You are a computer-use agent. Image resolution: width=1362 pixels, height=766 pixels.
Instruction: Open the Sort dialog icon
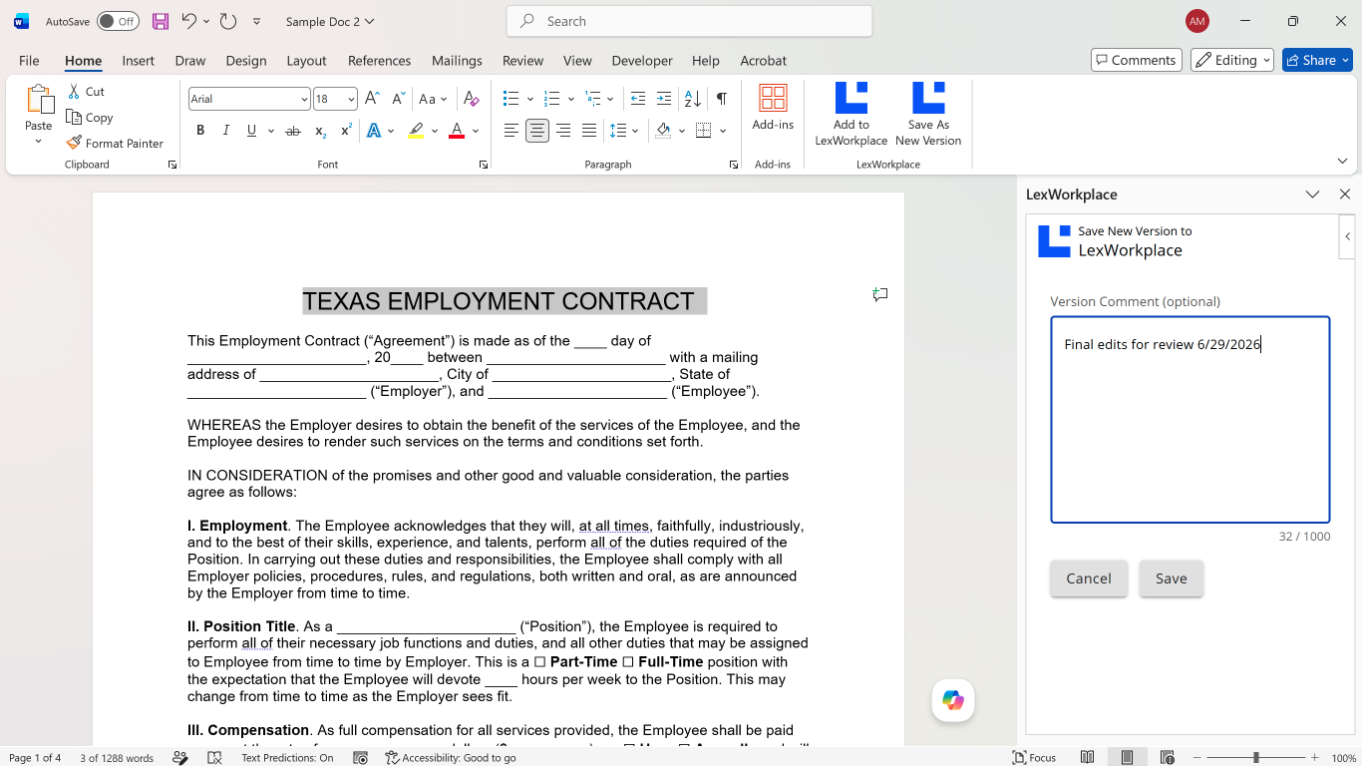(693, 99)
